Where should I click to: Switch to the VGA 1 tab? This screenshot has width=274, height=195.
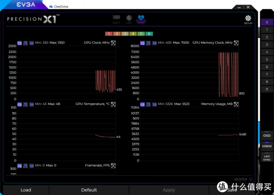click(x=116, y=20)
